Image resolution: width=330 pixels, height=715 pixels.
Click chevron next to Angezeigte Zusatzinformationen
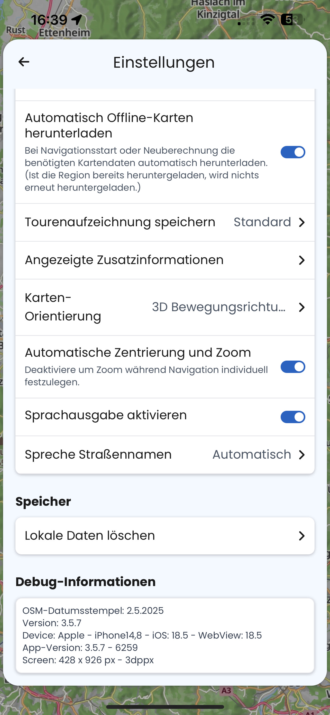pyautogui.click(x=302, y=260)
